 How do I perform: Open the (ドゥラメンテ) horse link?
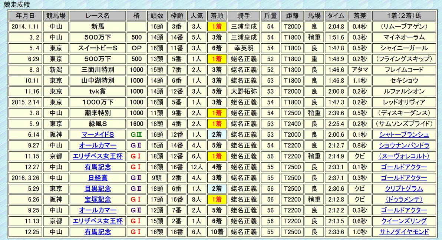point(404,199)
